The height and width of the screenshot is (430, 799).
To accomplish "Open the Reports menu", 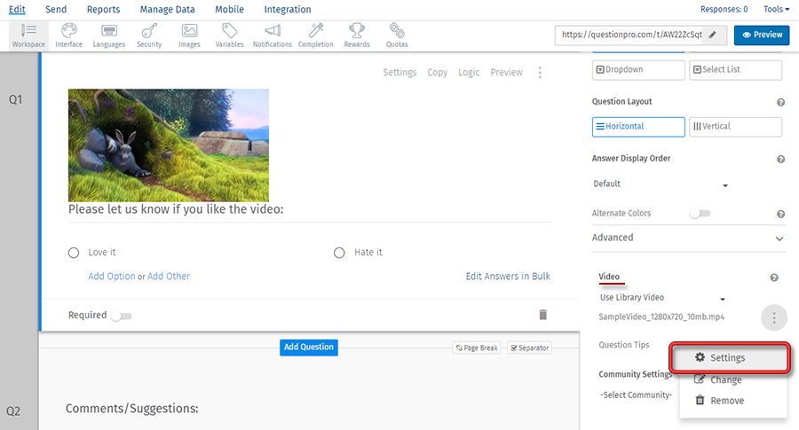I will coord(104,9).
